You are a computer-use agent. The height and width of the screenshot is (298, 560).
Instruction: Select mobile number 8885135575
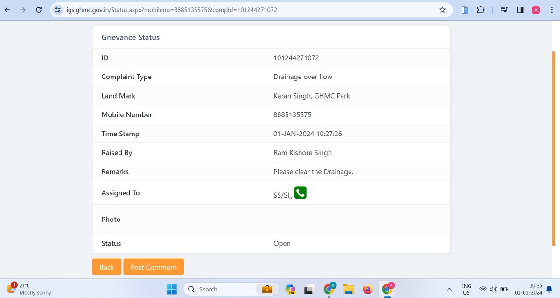click(x=293, y=114)
